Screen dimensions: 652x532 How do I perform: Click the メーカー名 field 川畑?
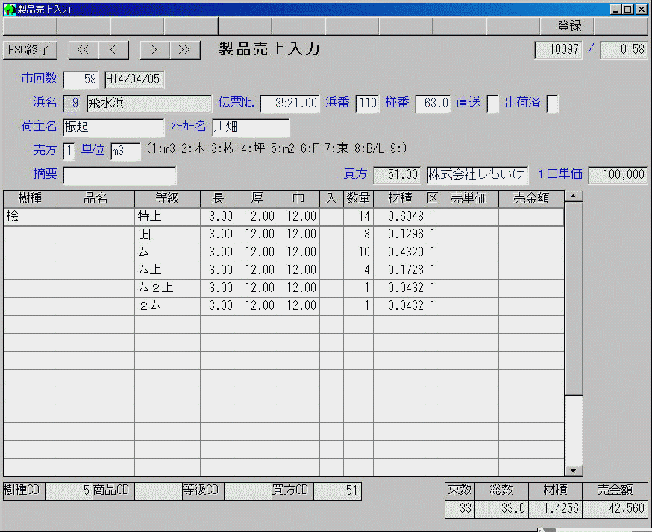[251, 127]
